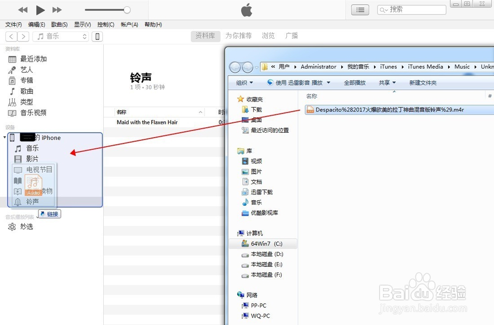The width and height of the screenshot is (494, 325).
Task: Collapse the iPhone device tree triangle
Action: point(4,138)
